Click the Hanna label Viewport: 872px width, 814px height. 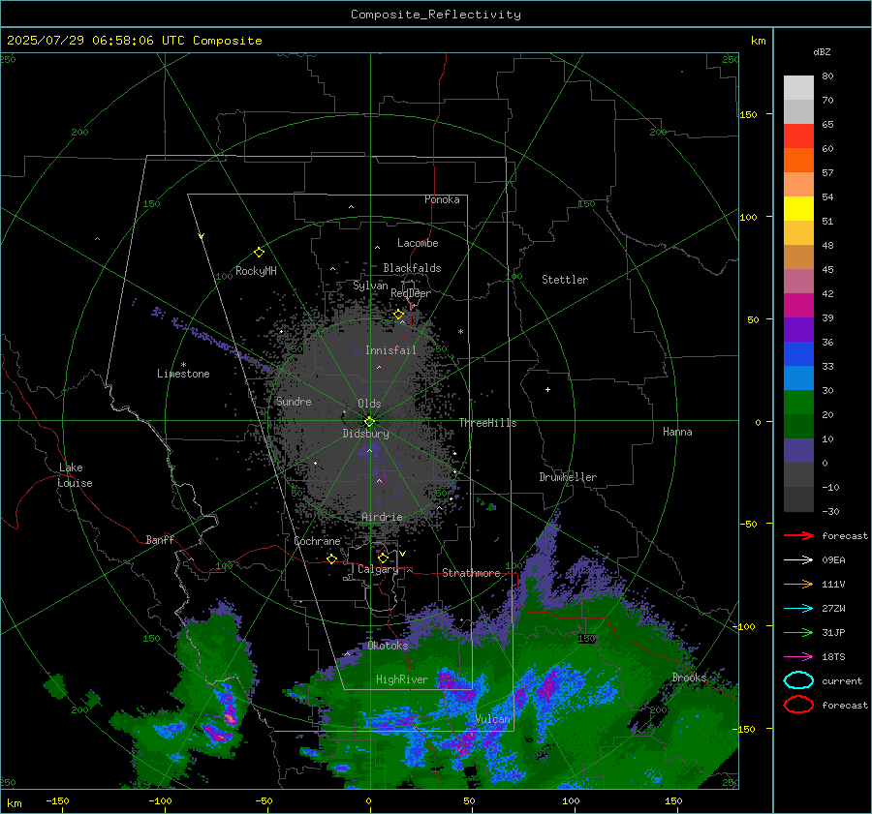677,432
